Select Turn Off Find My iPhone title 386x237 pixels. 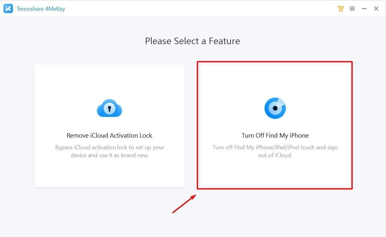point(275,135)
